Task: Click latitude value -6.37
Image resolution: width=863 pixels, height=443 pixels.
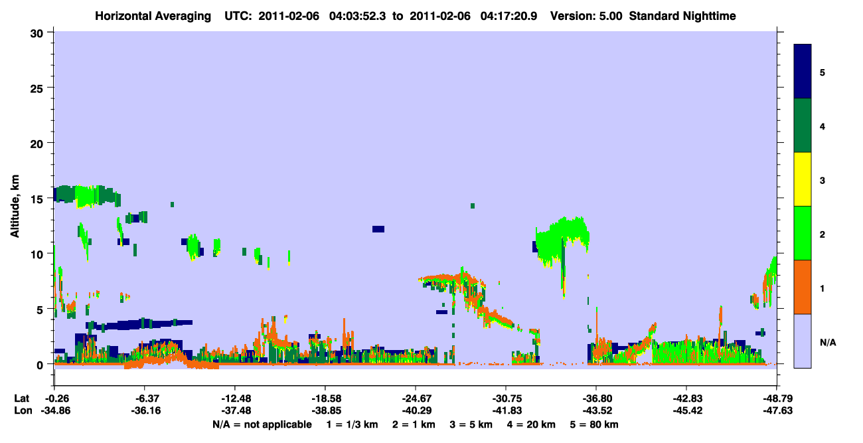Action: pos(144,399)
